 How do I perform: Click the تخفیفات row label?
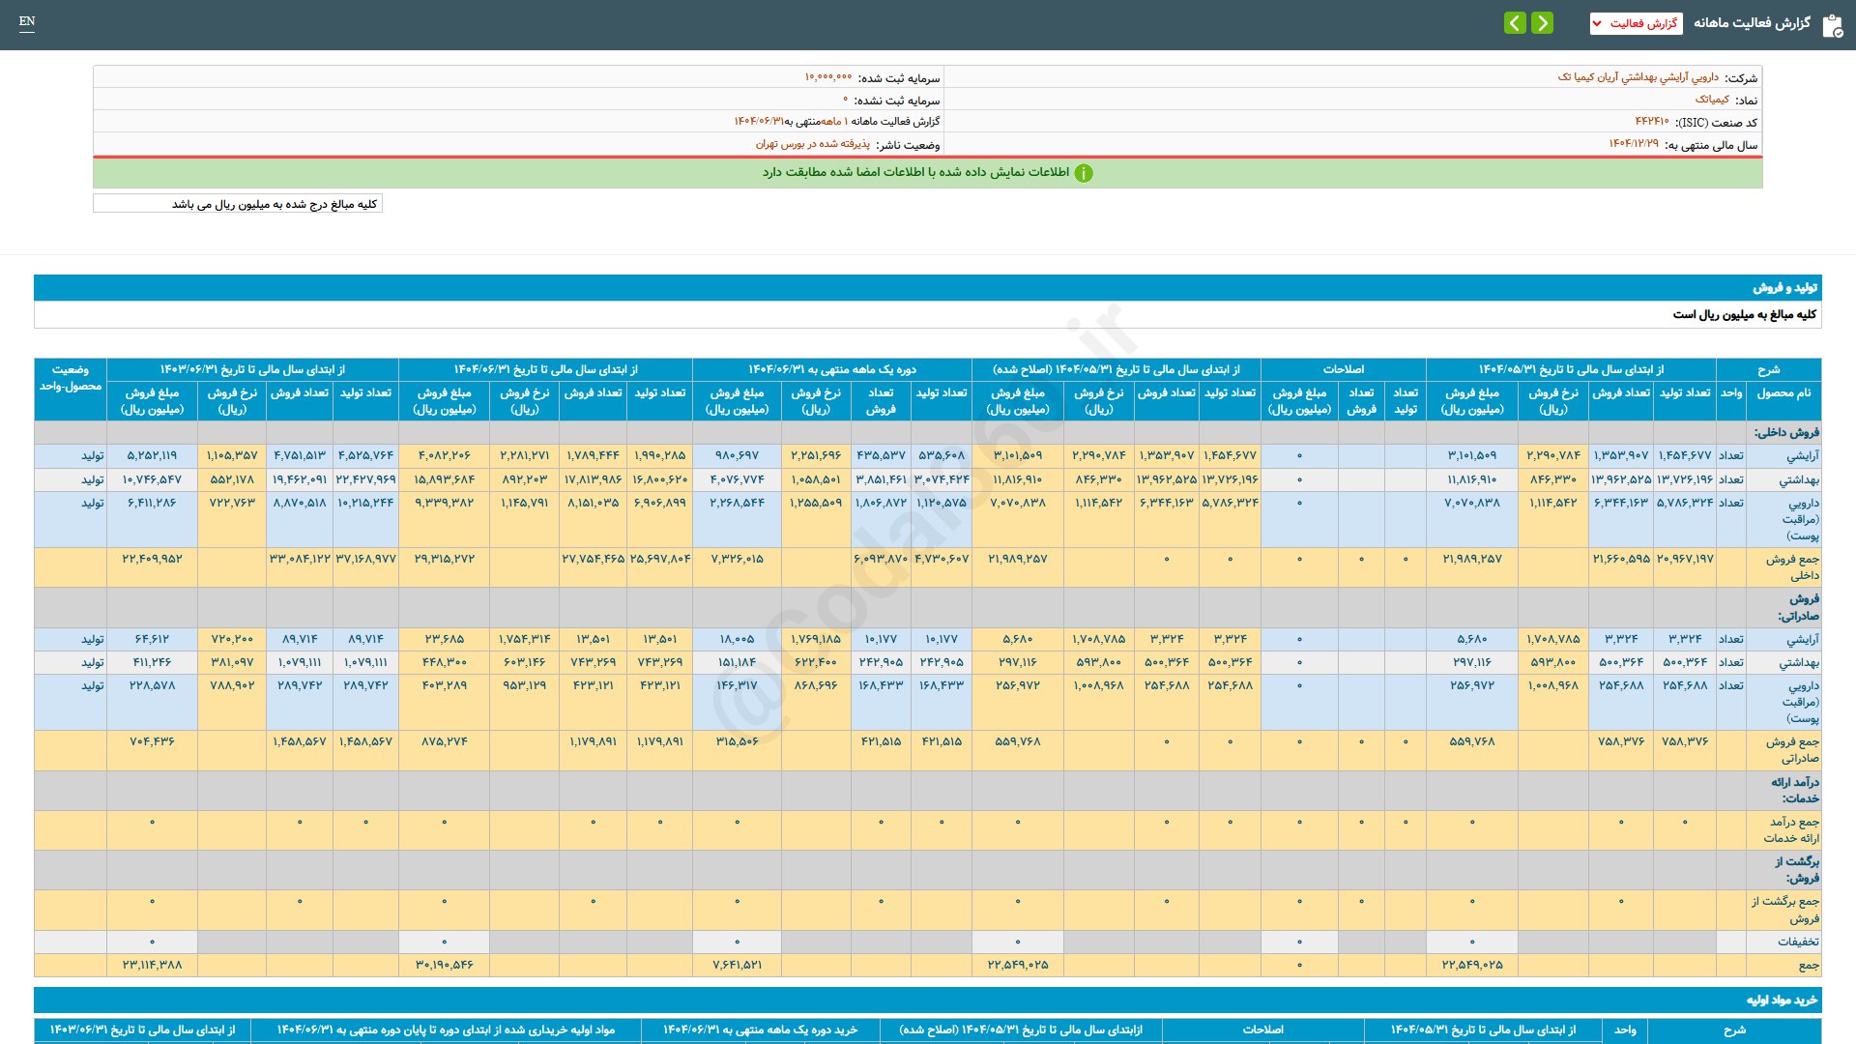[1797, 942]
